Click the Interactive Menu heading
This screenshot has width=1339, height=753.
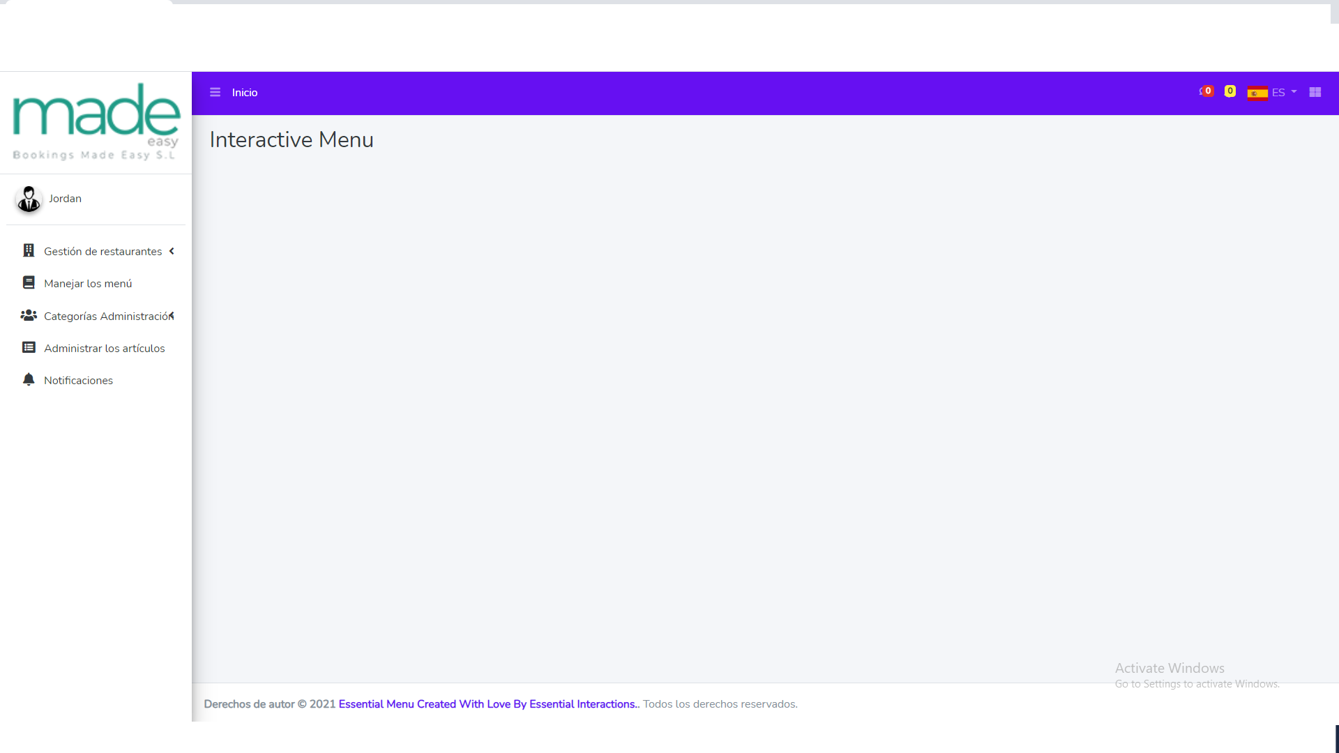pos(292,139)
